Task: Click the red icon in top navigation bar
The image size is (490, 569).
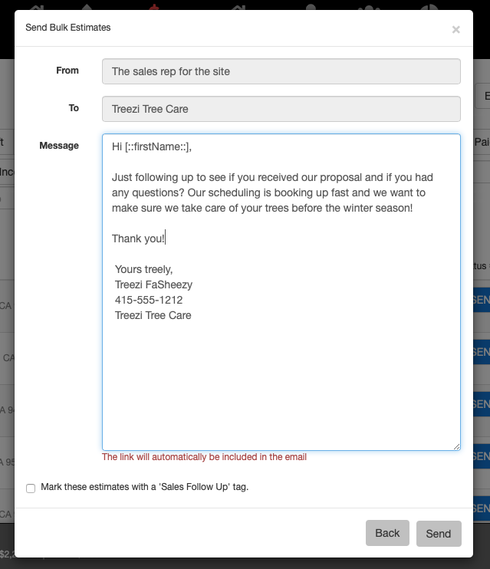Action: tap(155, 5)
